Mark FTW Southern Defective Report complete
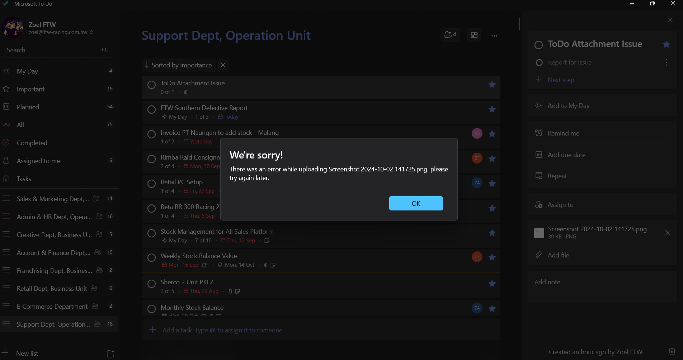Screen dimensions: 683x360 (x=152, y=110)
